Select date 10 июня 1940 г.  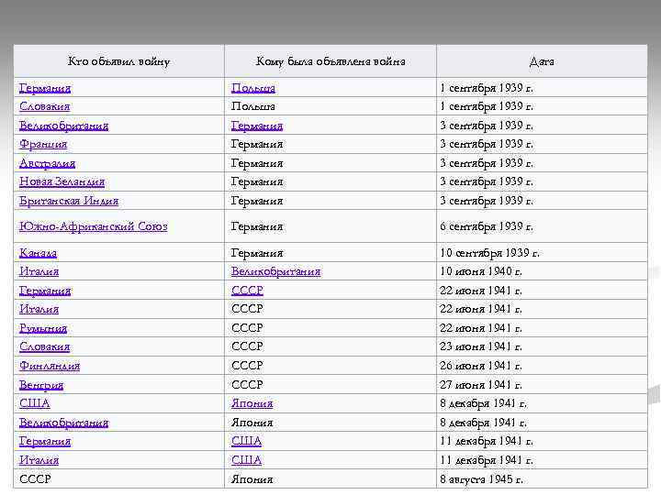(481, 271)
